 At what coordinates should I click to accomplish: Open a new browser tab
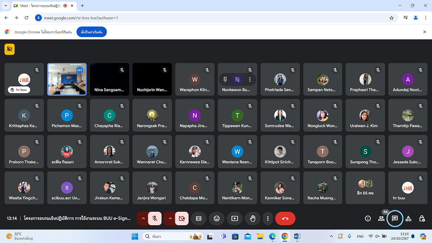click(82, 5)
